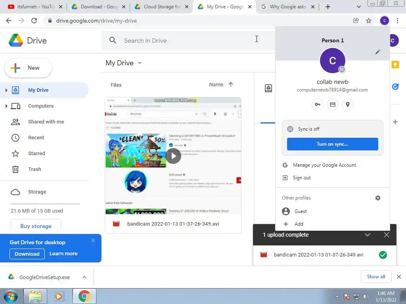
Task: Switch to the Why Google asks tab
Action: pos(288,7)
